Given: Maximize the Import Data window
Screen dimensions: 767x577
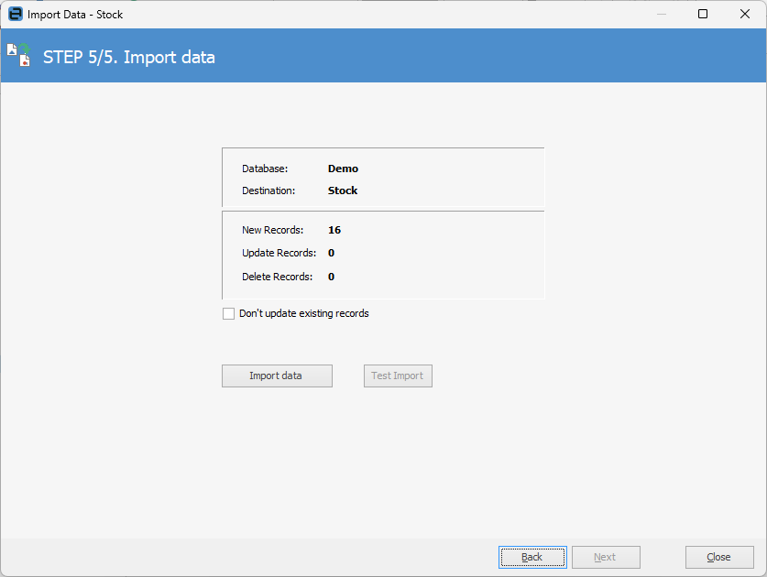Looking at the screenshot, I should 703,15.
